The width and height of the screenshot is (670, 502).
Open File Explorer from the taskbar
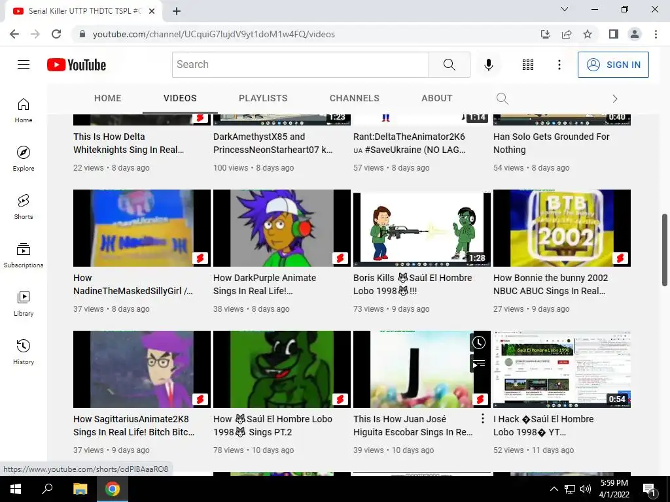[80, 489]
